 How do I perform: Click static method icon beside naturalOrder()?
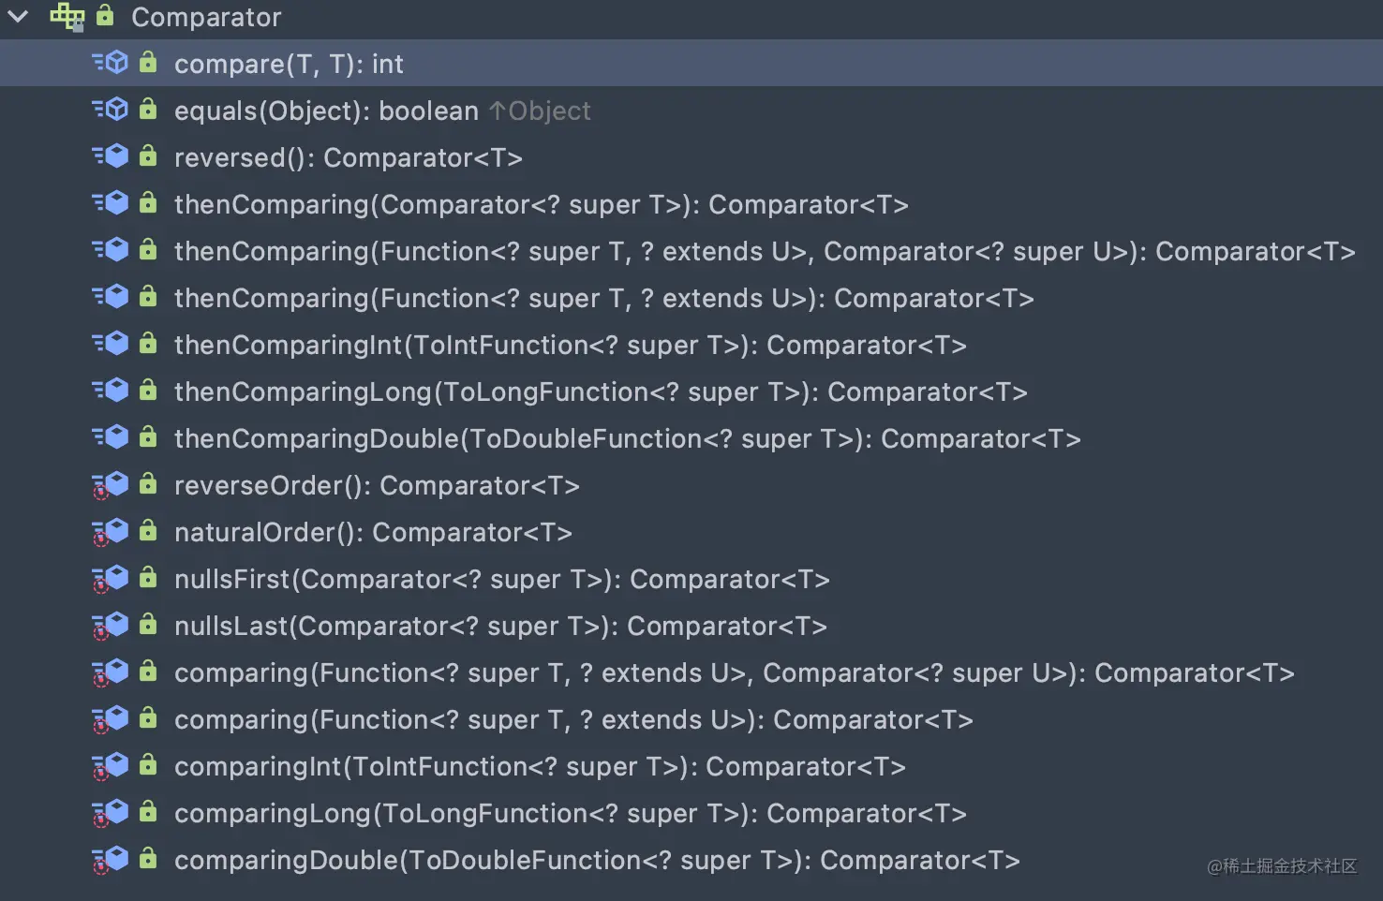click(x=111, y=532)
